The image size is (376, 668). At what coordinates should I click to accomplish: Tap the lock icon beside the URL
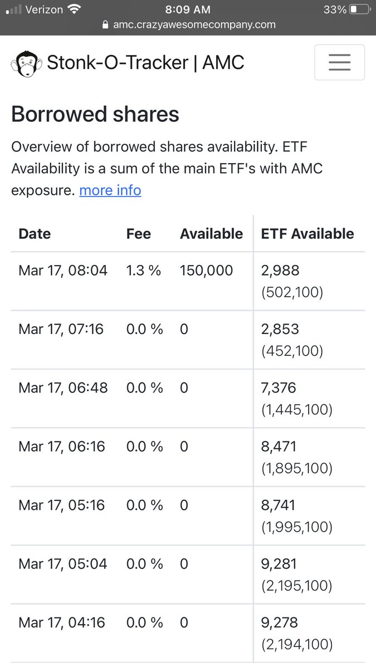click(104, 25)
